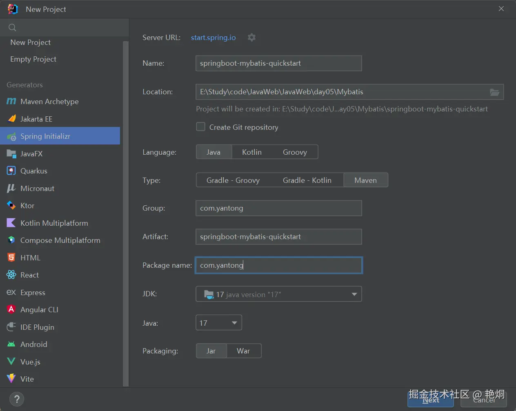Choose Spring Initializr generator

[60, 136]
